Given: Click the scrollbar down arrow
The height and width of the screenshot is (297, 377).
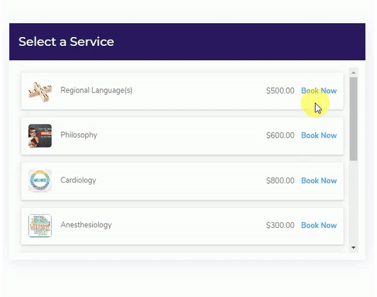Looking at the screenshot, I should 353,247.
